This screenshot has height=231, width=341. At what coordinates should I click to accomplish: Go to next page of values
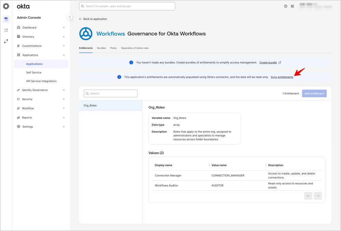pos(318,196)
